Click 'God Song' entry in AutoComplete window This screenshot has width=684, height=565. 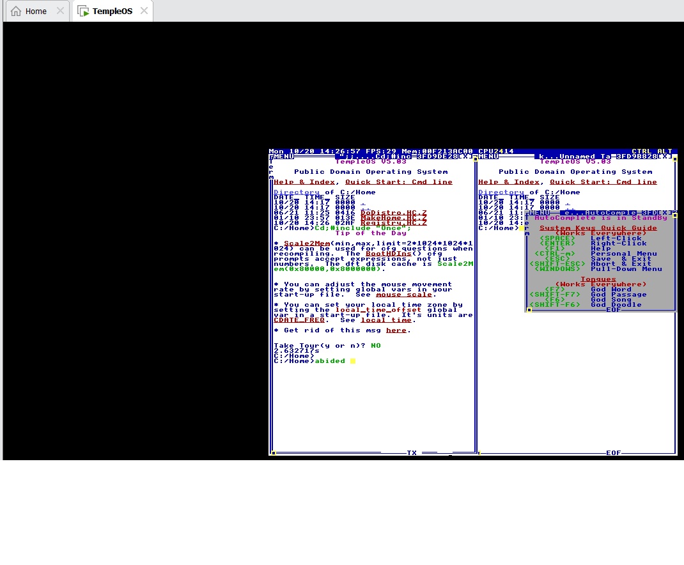[x=611, y=300]
